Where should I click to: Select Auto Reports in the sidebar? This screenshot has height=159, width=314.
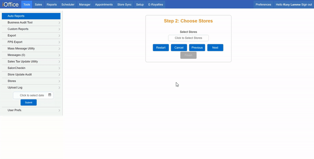(x=31, y=16)
